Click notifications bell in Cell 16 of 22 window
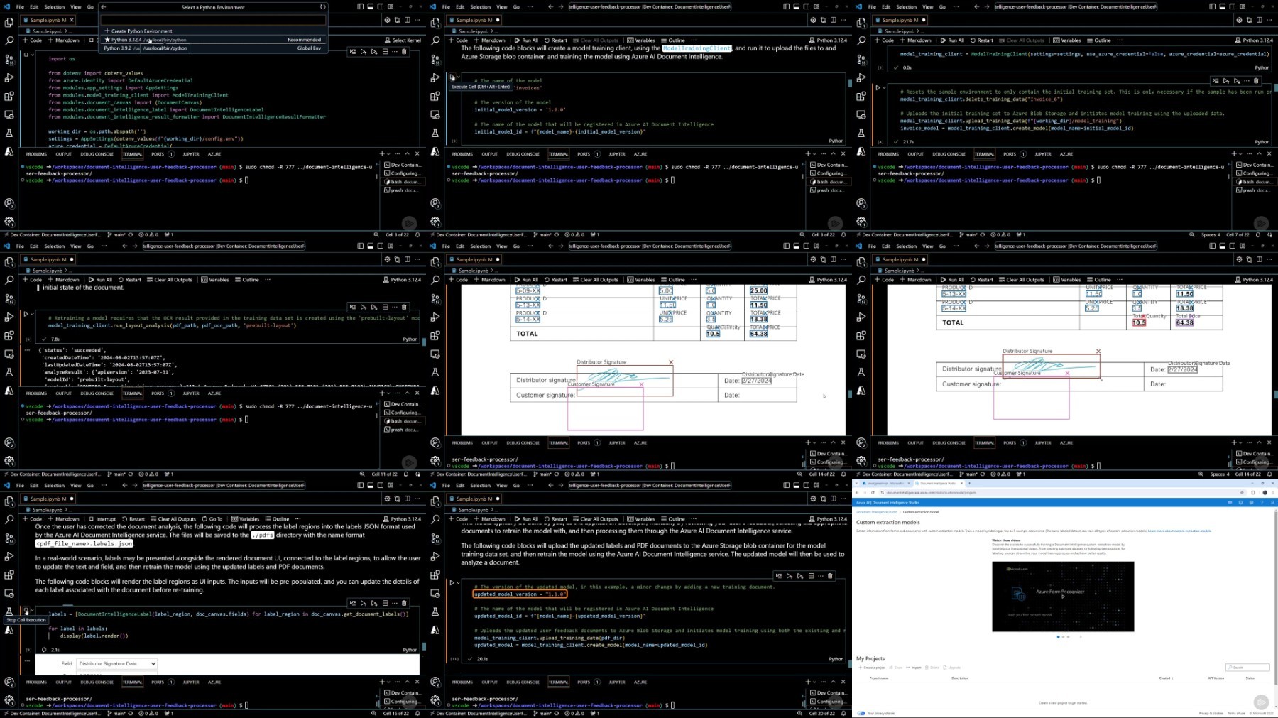The image size is (1278, 718). tap(417, 713)
